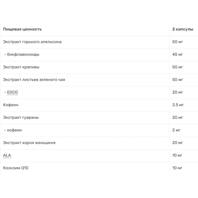
Task: Select the 10 мг Коэнзим Q10 value
Action: tap(177, 168)
